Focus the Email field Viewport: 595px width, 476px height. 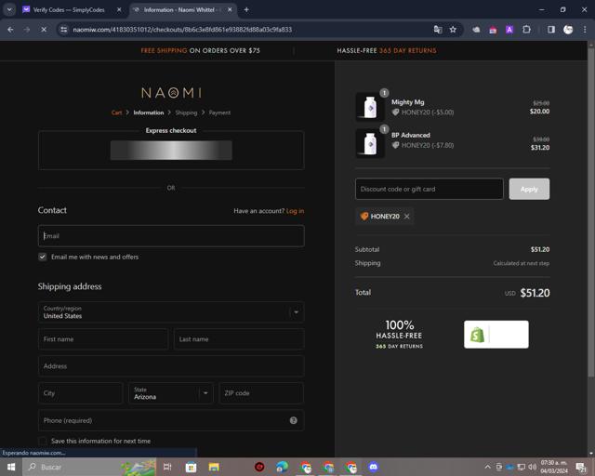coord(171,236)
